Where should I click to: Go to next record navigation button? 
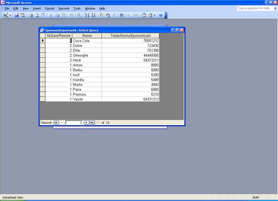point(86,123)
